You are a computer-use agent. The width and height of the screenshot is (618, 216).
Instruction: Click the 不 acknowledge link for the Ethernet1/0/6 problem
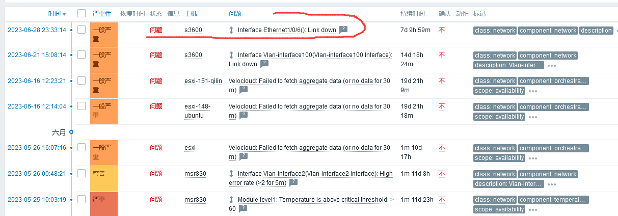pos(442,30)
